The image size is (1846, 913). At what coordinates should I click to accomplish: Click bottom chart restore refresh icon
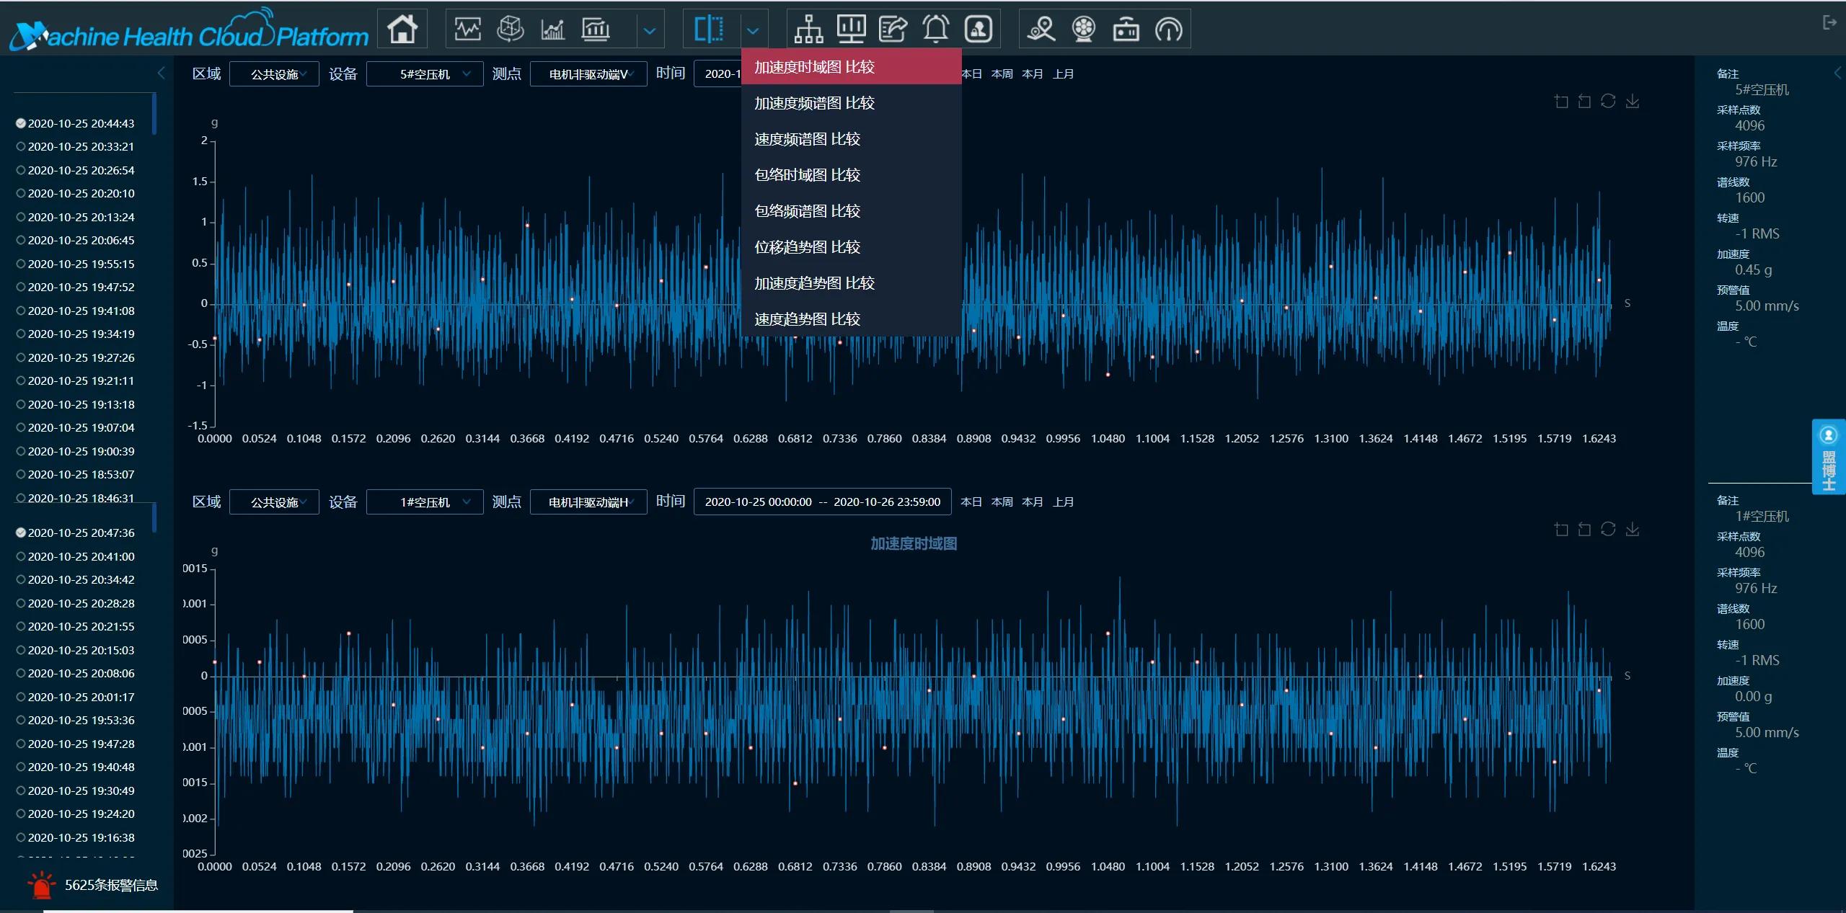point(1608,530)
